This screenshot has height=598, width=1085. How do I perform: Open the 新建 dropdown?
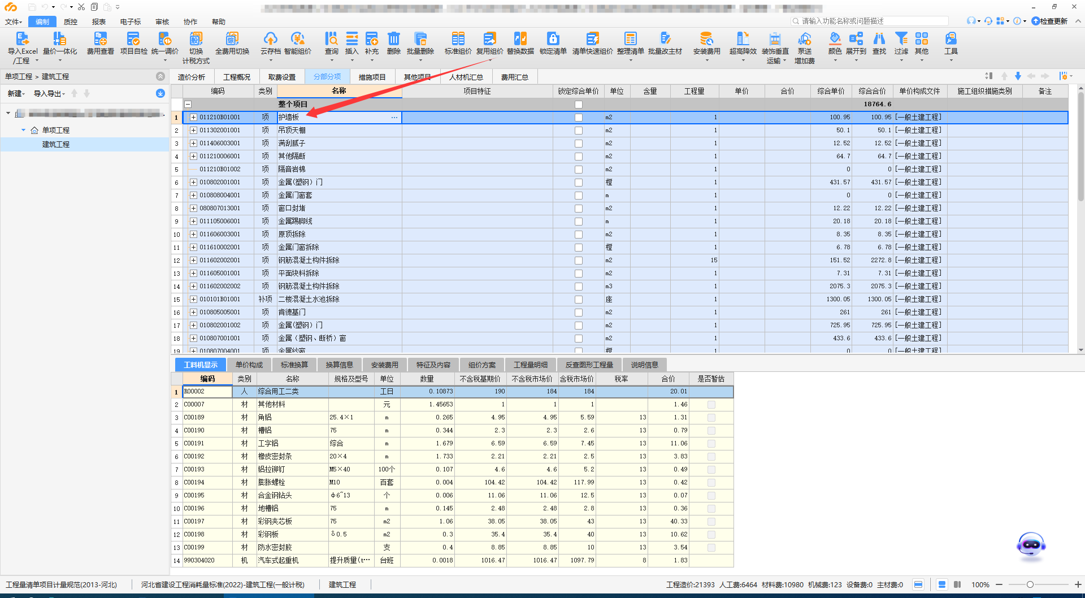pos(16,94)
